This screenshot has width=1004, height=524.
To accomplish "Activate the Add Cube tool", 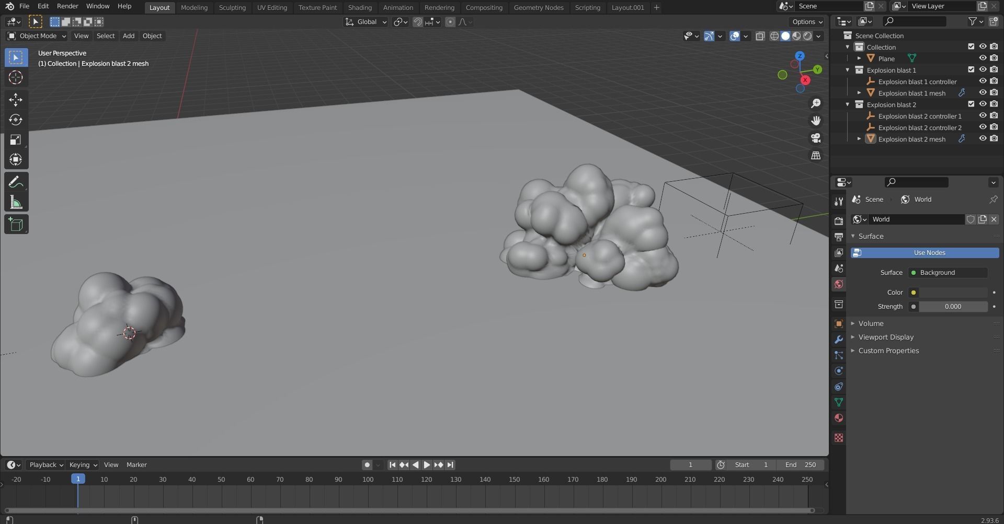I will click(16, 224).
